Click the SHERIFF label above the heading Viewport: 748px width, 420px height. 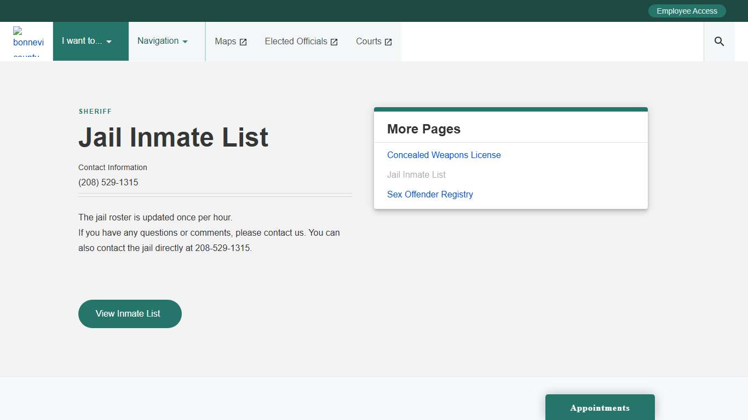(95, 111)
